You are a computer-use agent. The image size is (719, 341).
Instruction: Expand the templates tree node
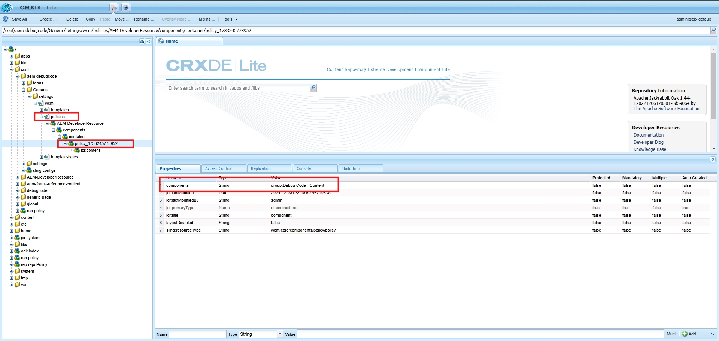click(x=41, y=110)
